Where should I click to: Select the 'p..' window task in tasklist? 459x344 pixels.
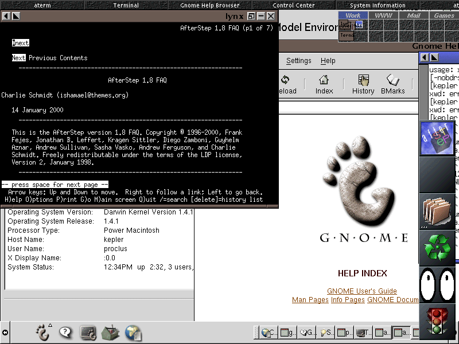345,333
